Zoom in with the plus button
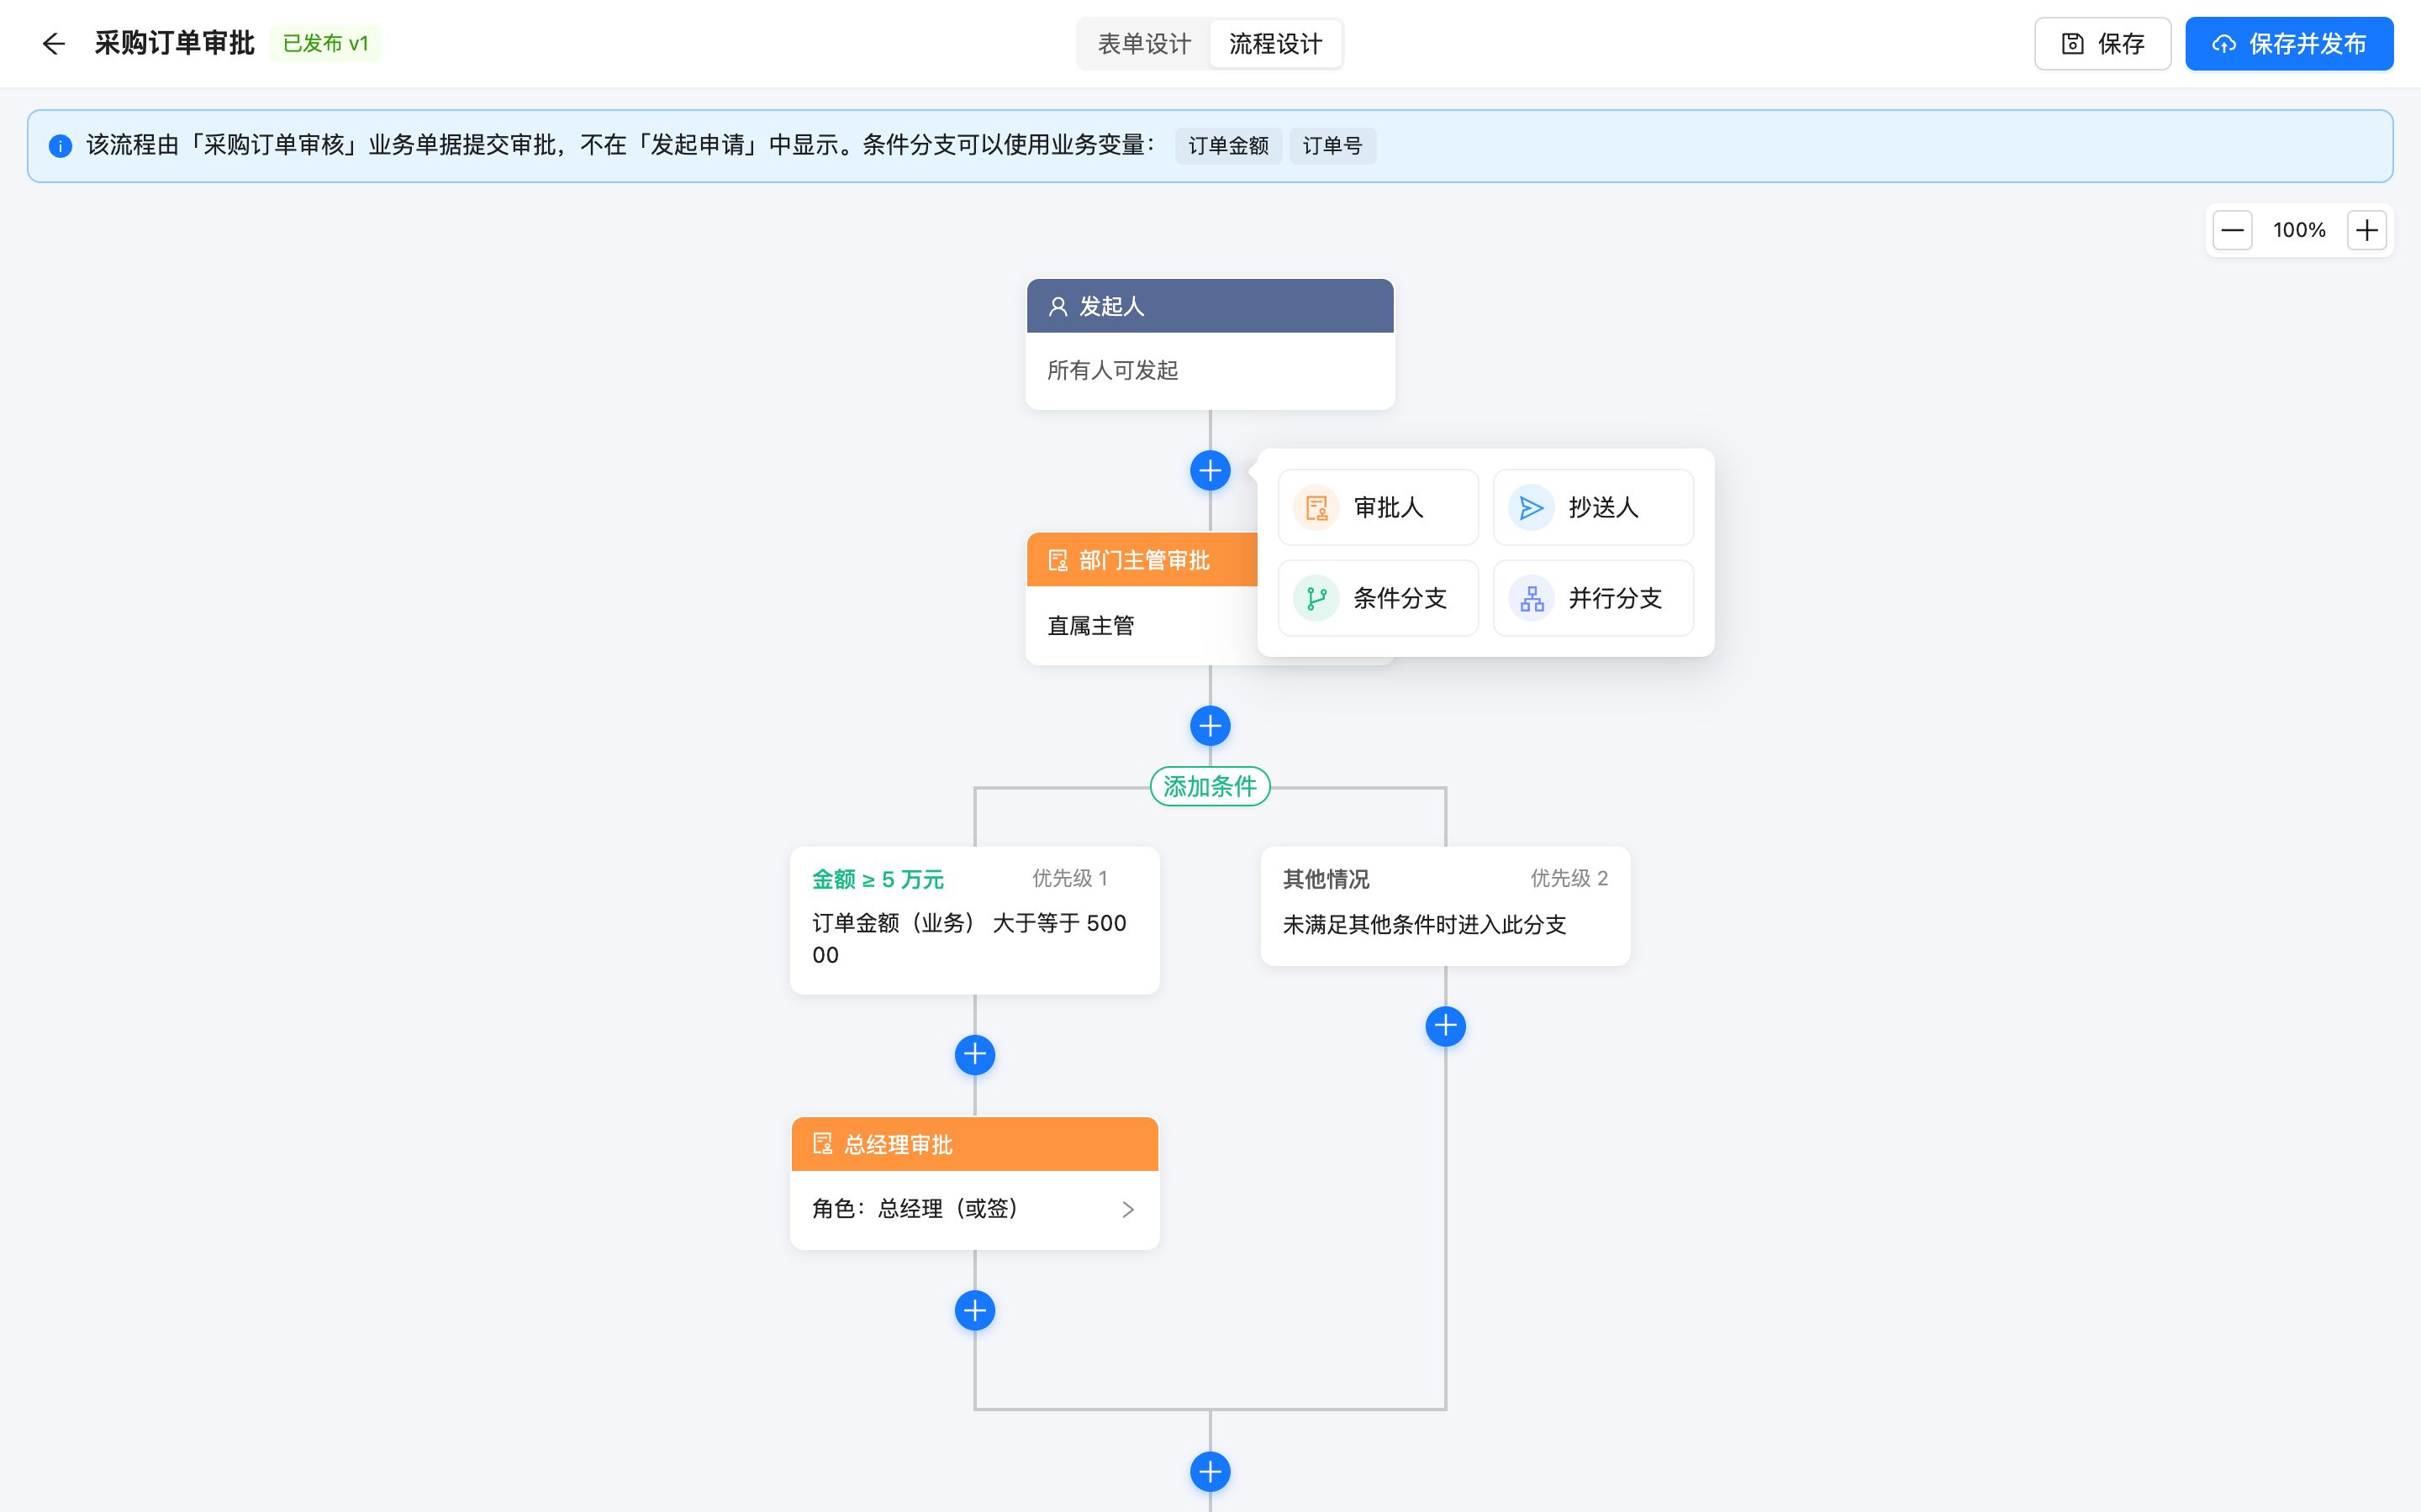Screen dimensions: 2421x1512 2366,231
